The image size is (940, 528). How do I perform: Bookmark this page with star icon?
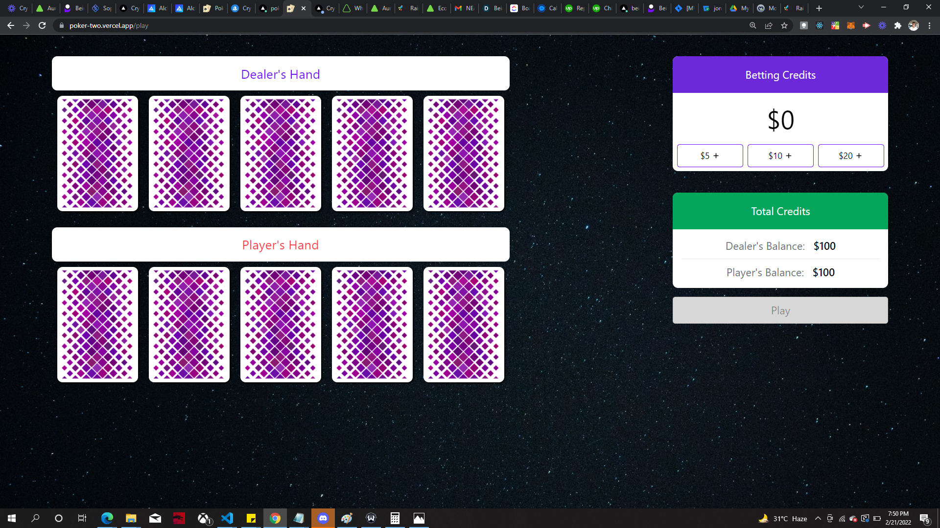784,25
